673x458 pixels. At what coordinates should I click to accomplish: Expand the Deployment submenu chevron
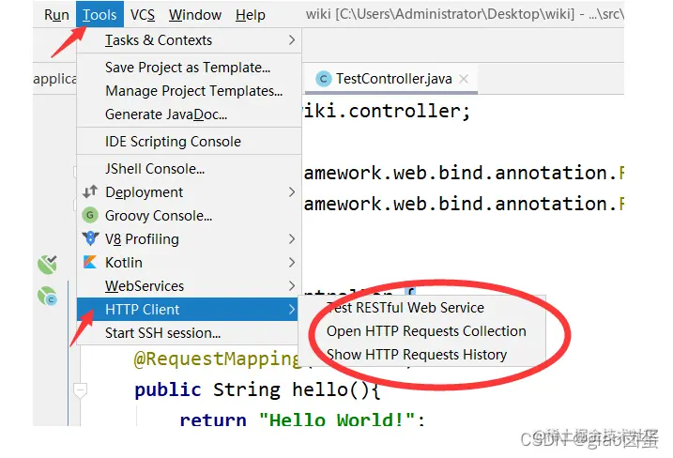coord(292,192)
